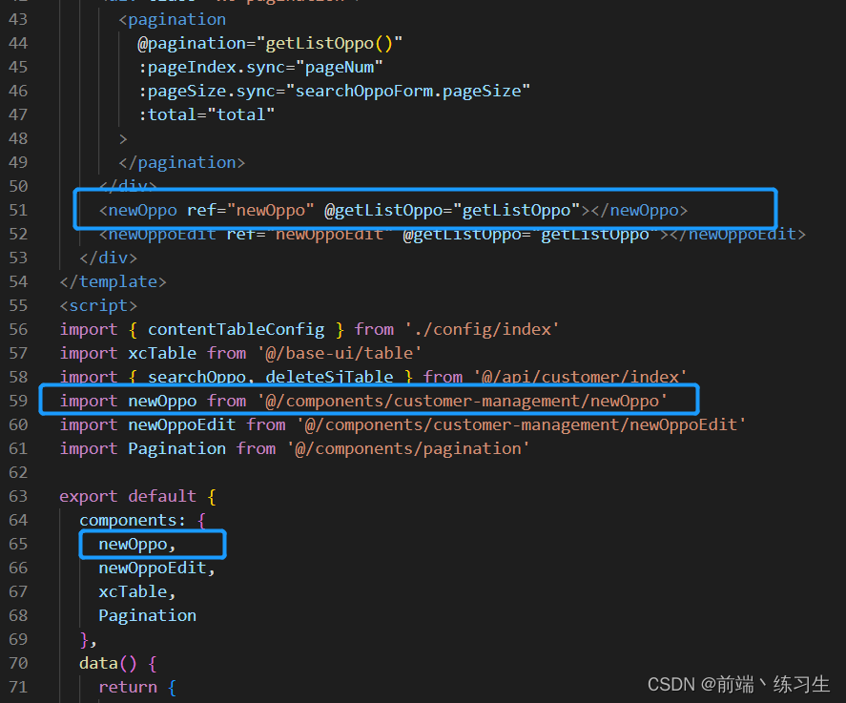Click the return keyword on line 71
Image resolution: width=846 pixels, height=703 pixels.
click(128, 686)
